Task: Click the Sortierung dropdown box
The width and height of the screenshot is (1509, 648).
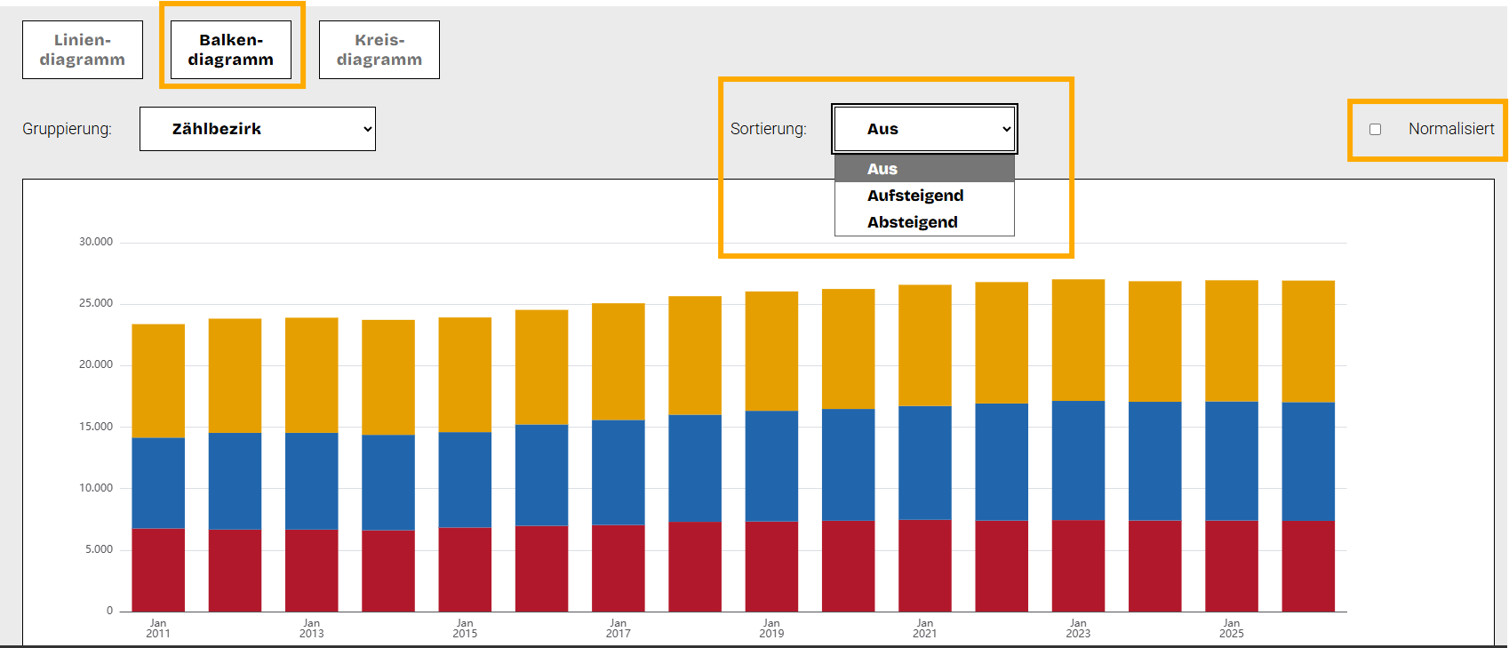Action: click(x=925, y=129)
